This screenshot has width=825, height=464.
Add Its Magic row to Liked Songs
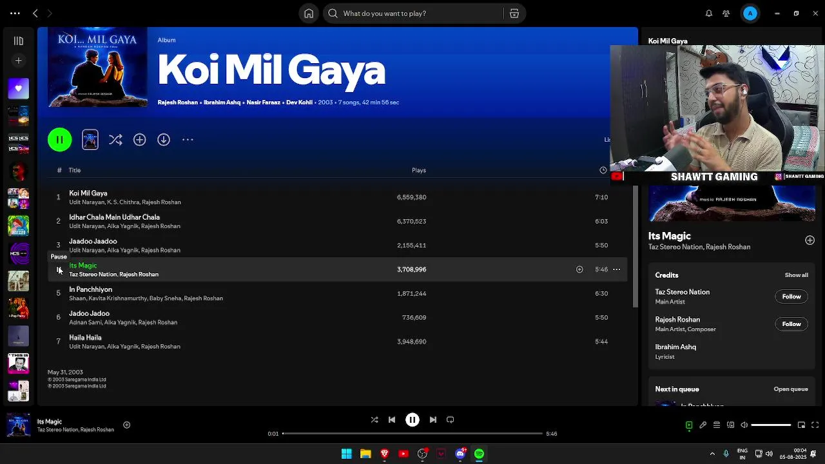579,269
